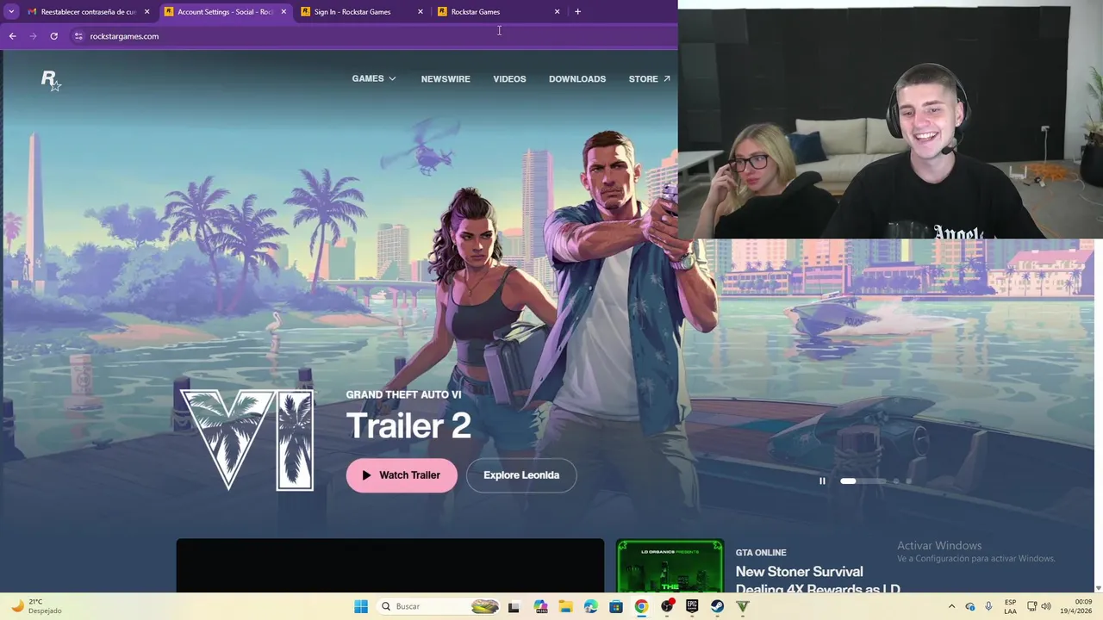
Task: Go to the Videos section
Action: [509, 78]
